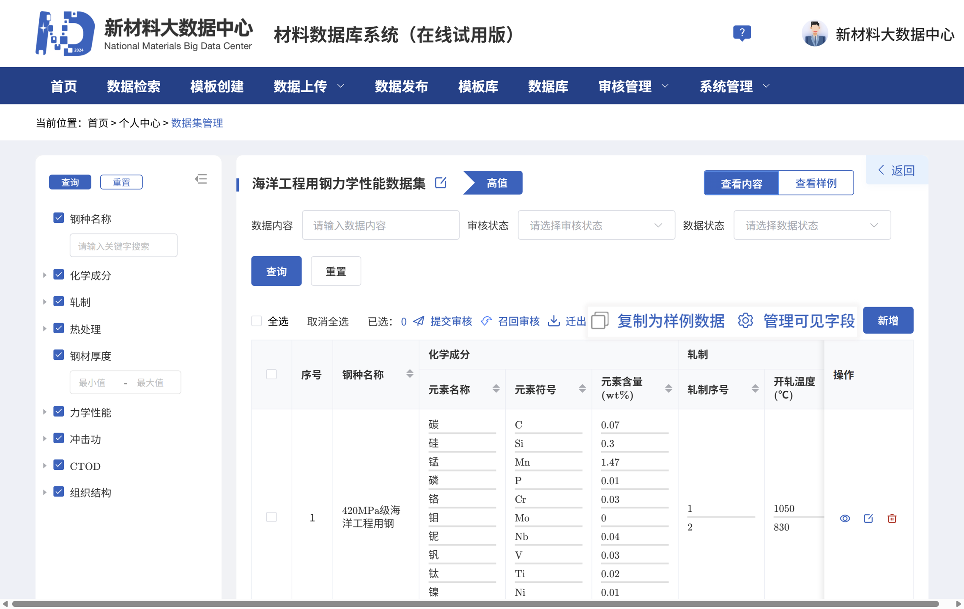964x609 pixels.
Task: Select the row 1 checkbox
Action: (x=271, y=517)
